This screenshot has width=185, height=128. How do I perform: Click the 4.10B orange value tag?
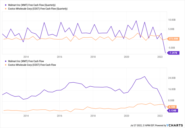coord(172,107)
